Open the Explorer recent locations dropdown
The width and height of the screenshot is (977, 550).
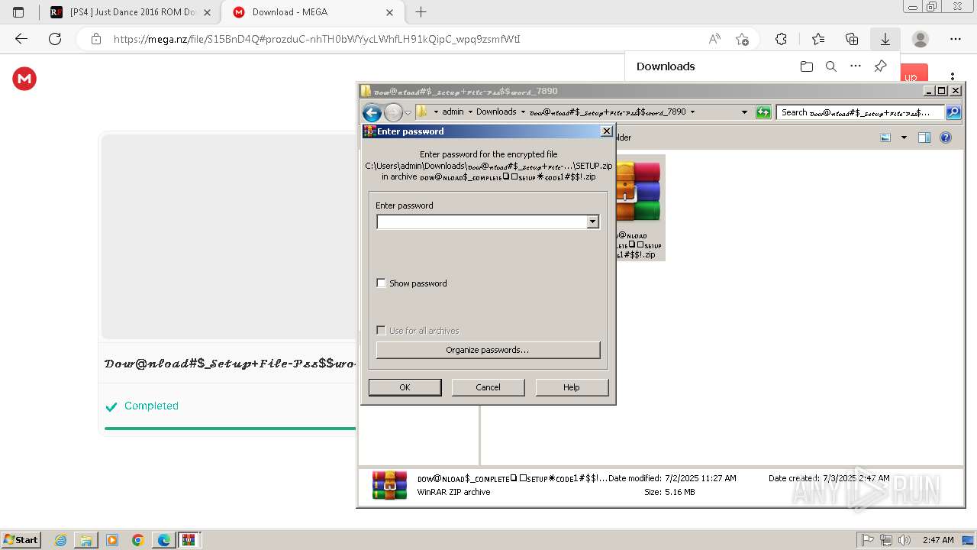pyautogui.click(x=408, y=112)
